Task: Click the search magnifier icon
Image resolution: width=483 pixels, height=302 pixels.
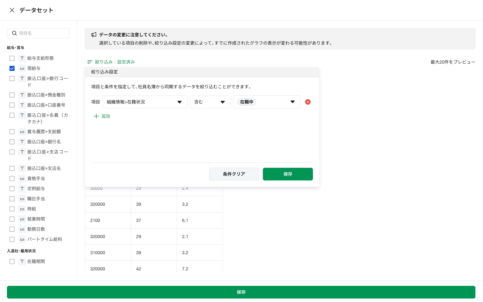Action: 14,33
